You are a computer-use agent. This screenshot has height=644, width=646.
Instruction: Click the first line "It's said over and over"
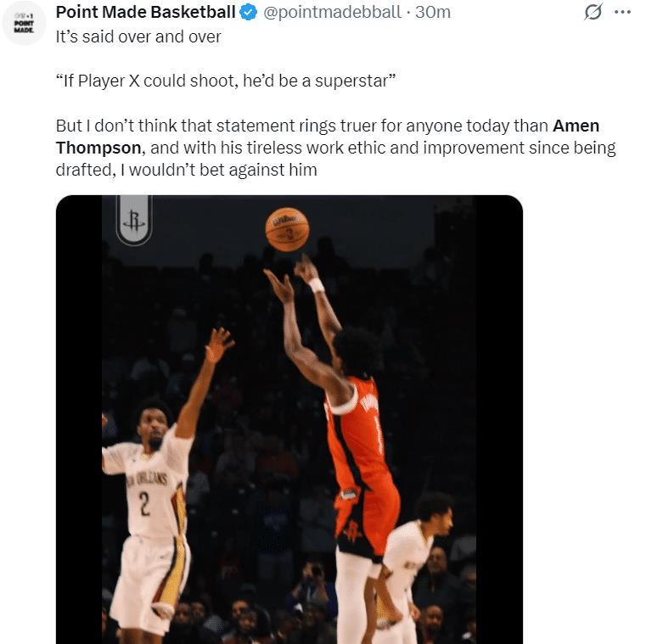click(138, 37)
